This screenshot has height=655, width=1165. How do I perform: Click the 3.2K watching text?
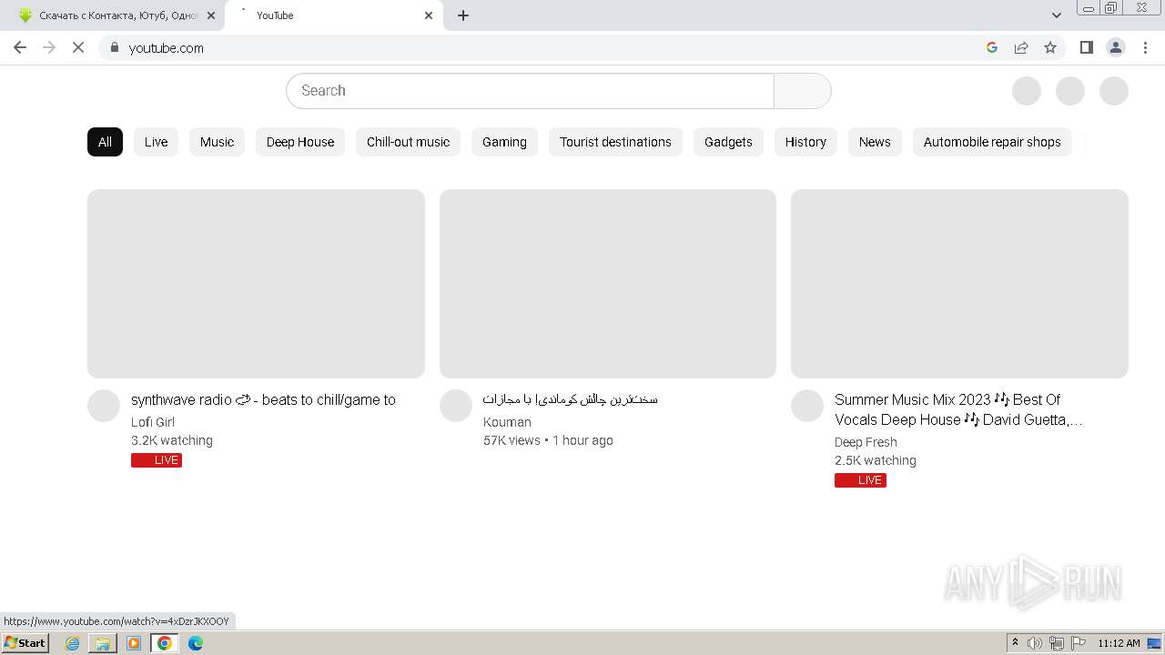pyautogui.click(x=172, y=440)
